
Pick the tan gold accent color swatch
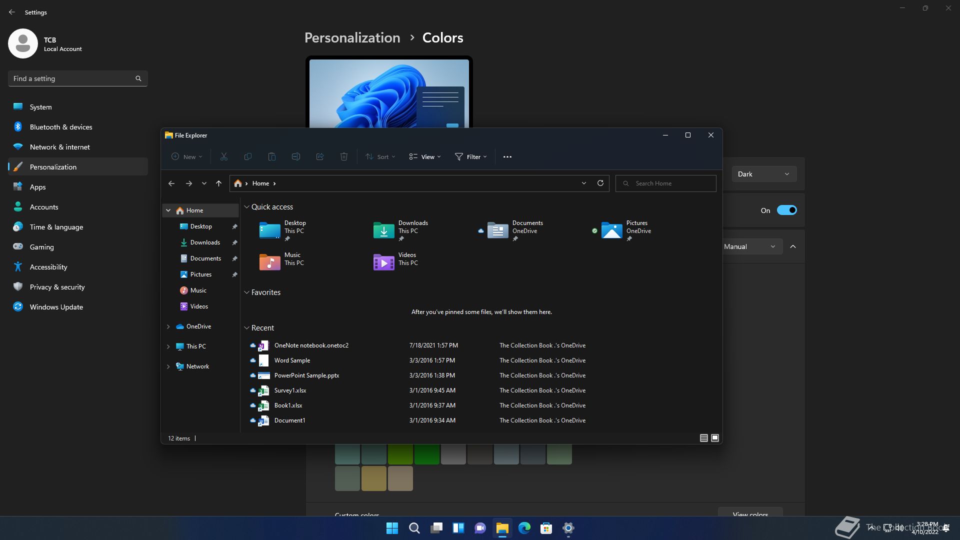coord(374,478)
